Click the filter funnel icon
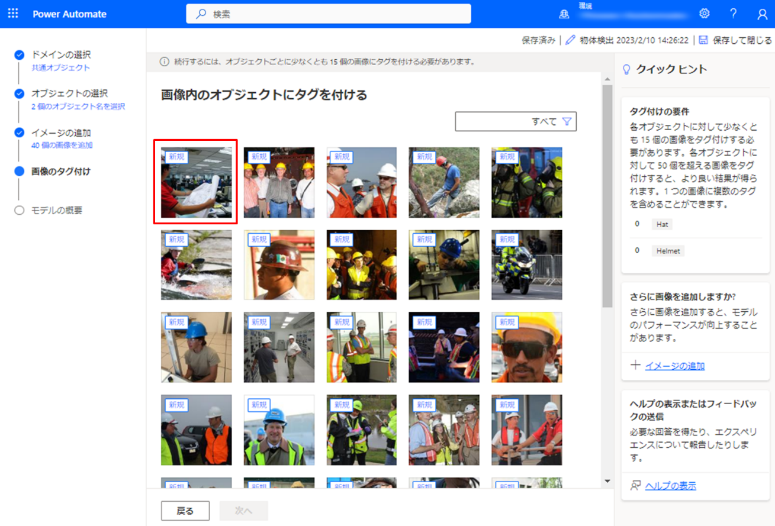This screenshot has width=775, height=526. click(567, 121)
